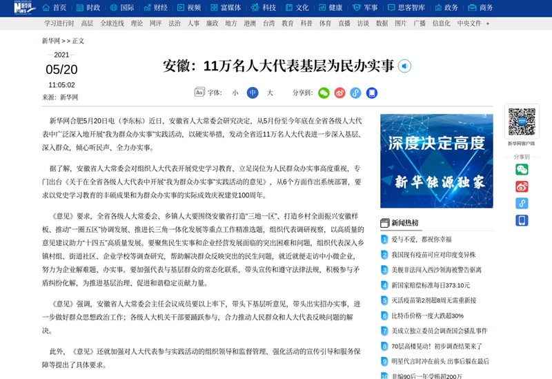The width and height of the screenshot is (552, 379).
Task: Share to Weibo below the title
Action: coord(339,93)
